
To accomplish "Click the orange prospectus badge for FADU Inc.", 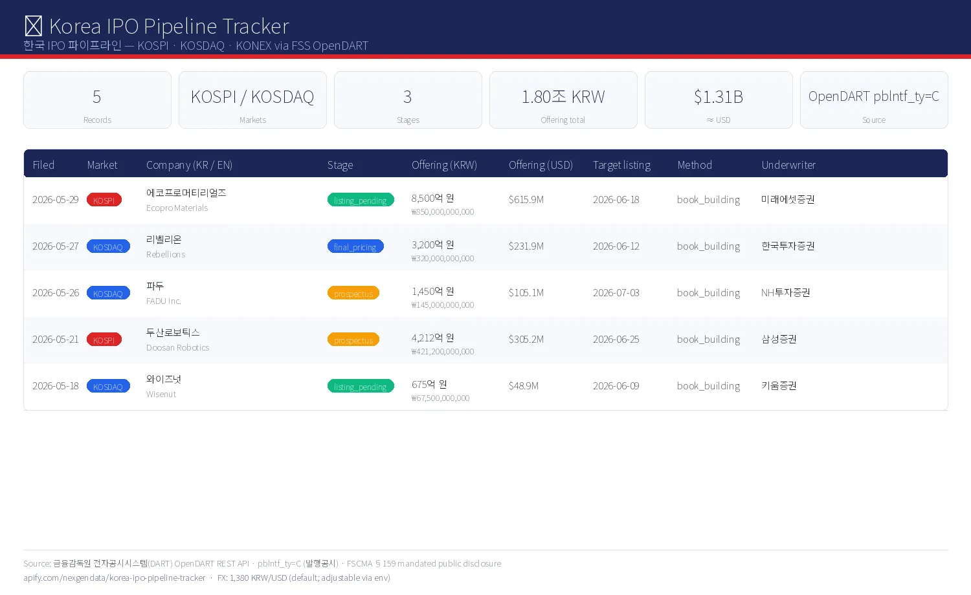I will [x=353, y=293].
